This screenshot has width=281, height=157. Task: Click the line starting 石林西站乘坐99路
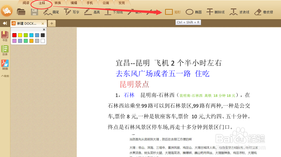(179, 106)
